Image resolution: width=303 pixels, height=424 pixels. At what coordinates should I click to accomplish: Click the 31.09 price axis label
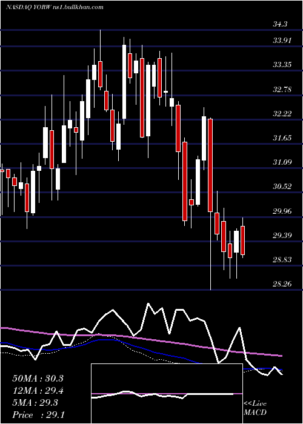(x=282, y=162)
